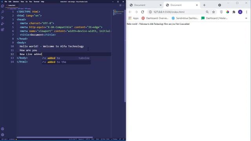Click the colorful circle extension icon

227,12
